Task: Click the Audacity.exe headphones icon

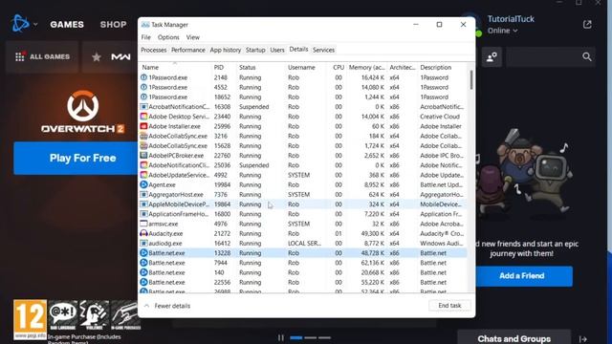Action: [143, 233]
